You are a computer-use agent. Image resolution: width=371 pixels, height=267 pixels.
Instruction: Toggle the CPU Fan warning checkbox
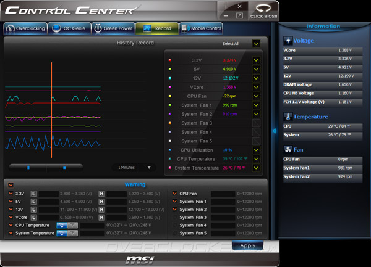174,194
